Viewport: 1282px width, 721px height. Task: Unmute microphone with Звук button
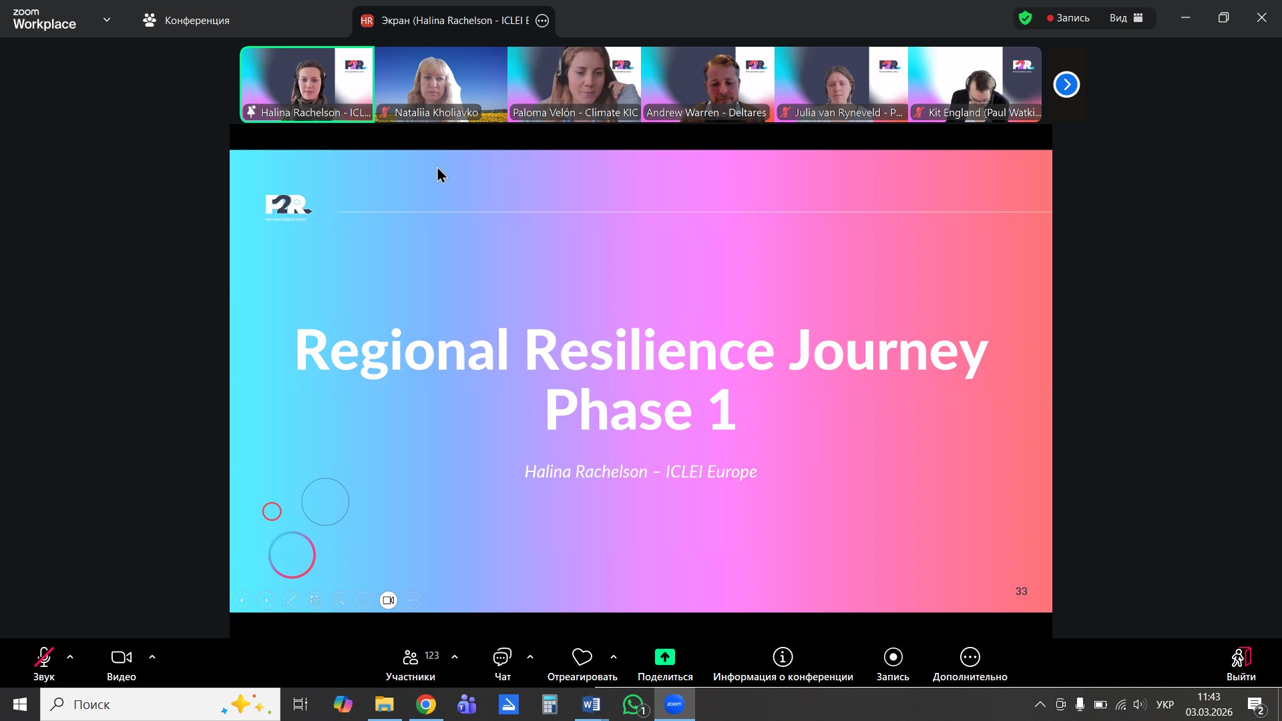click(x=44, y=658)
